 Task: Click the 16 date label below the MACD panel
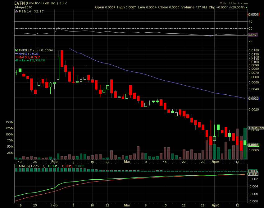[92, 205]
